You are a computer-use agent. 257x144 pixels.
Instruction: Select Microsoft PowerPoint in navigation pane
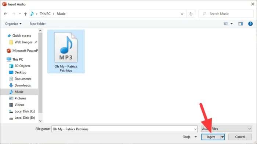tap(25, 51)
